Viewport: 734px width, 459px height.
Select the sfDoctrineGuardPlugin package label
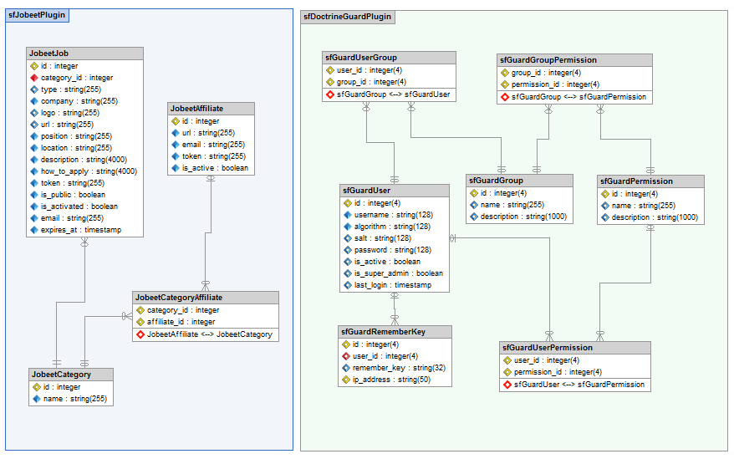tap(346, 16)
